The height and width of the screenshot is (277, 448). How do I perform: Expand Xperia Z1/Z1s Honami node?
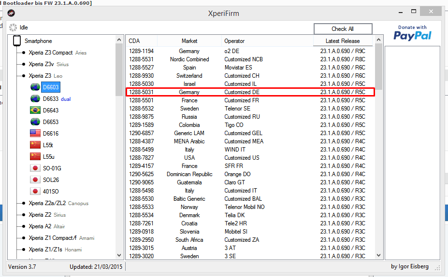click(23, 249)
